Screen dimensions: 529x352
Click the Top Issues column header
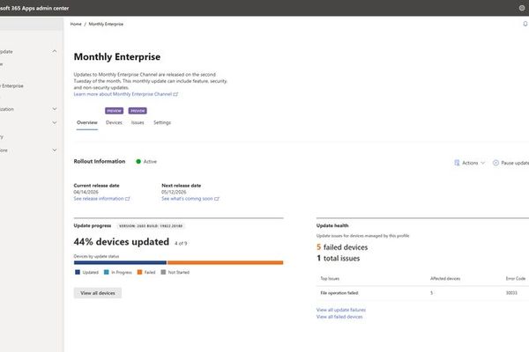point(330,279)
